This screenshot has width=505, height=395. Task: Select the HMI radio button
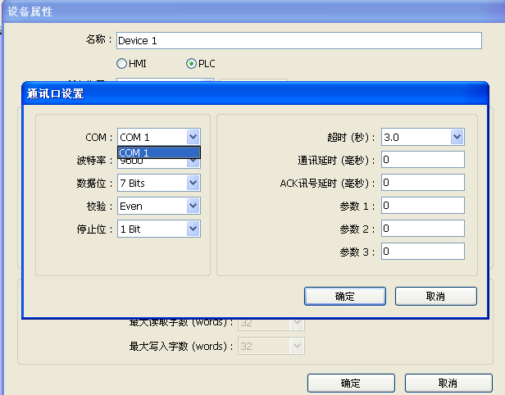[122, 63]
